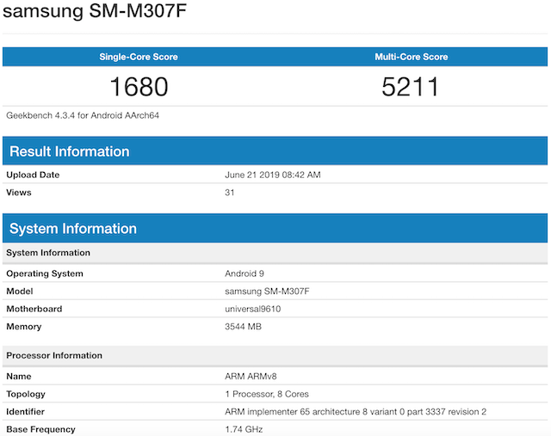551x436 pixels.
Task: Select the June 21 2019 upload date value
Action: click(272, 175)
